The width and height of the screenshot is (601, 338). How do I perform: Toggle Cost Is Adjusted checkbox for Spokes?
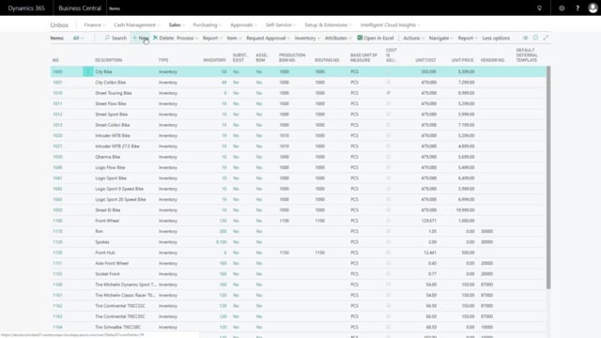388,242
